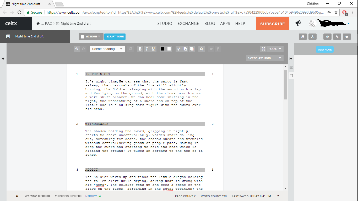Image resolution: width=358 pixels, height=201 pixels.
Task: Go to the EXCHANGE menu item
Action: point(188,24)
